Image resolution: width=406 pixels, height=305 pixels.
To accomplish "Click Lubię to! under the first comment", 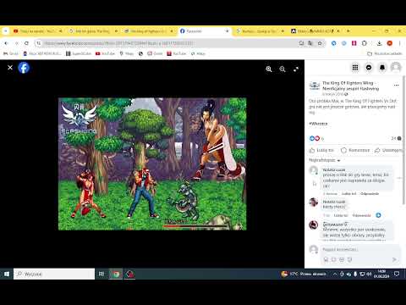I will tap(348, 194).
